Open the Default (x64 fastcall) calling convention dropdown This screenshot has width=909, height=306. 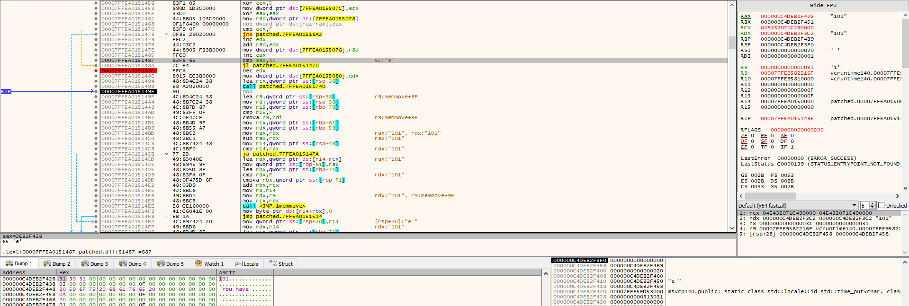pos(798,206)
